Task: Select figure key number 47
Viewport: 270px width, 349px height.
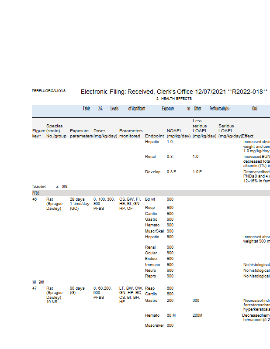Action: [35, 288]
